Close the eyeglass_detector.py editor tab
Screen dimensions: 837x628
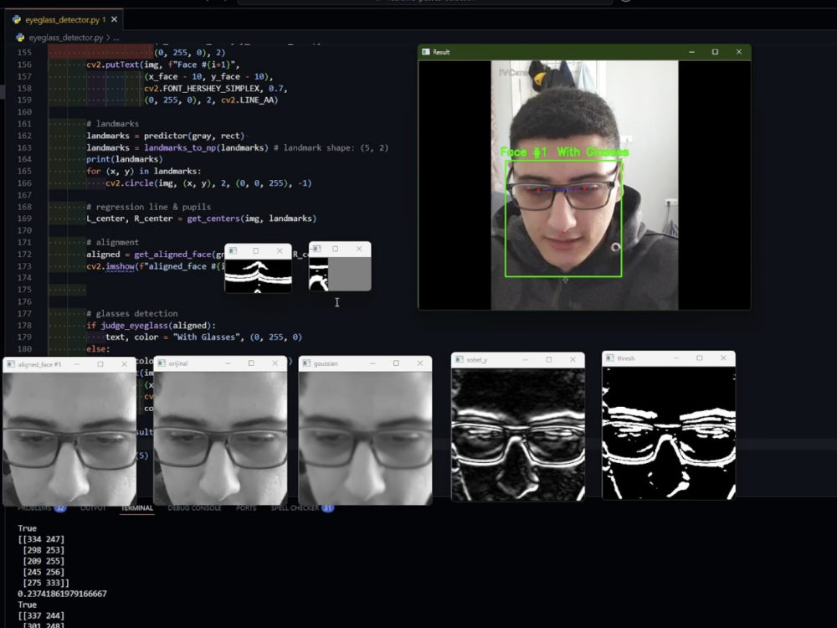(x=114, y=20)
